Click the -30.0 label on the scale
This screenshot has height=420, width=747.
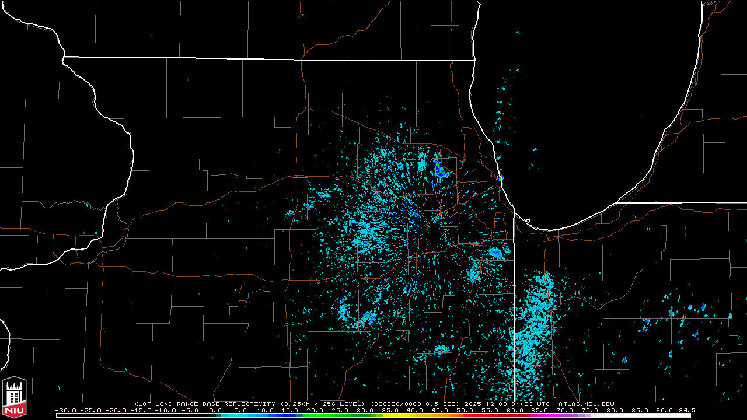66,410
